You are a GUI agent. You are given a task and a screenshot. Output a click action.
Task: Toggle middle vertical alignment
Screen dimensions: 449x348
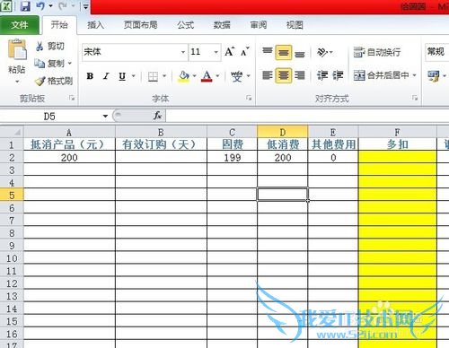coord(283,52)
